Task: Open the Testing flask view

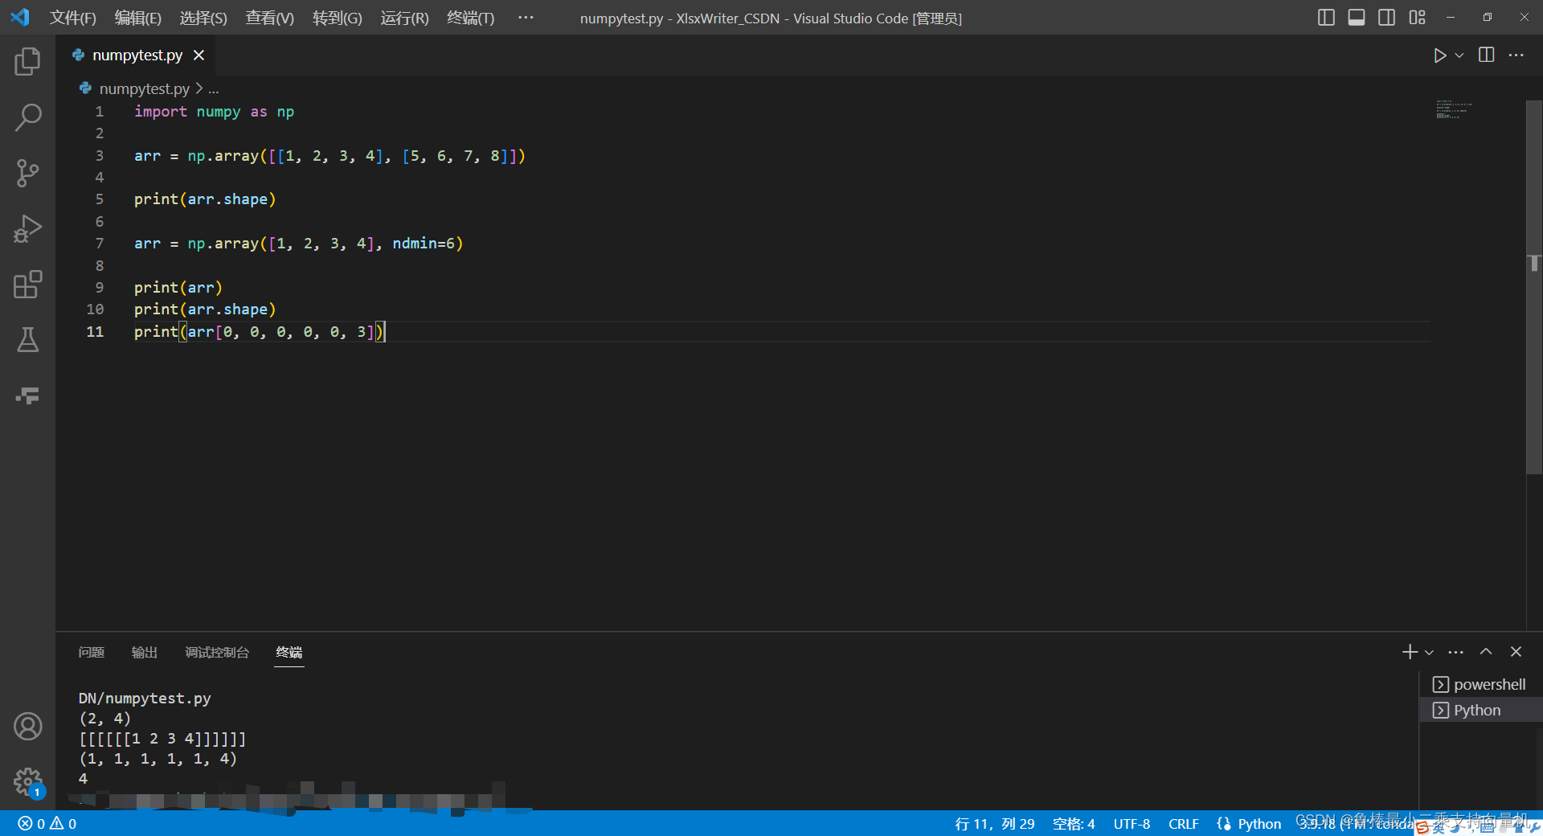Action: tap(27, 339)
